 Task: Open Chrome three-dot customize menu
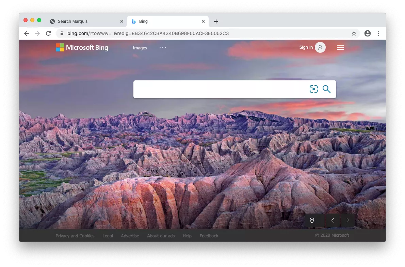click(x=378, y=33)
